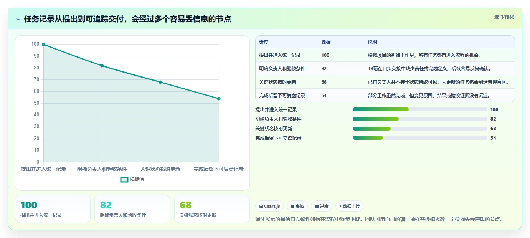Toggle the 指标值 legend swatch
Viewport: 530px width, 238px height.
click(124, 179)
